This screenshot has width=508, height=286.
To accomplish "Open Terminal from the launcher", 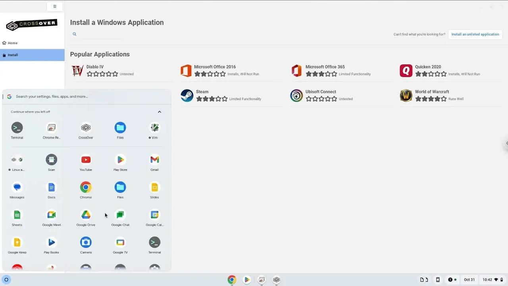I will [17, 127].
